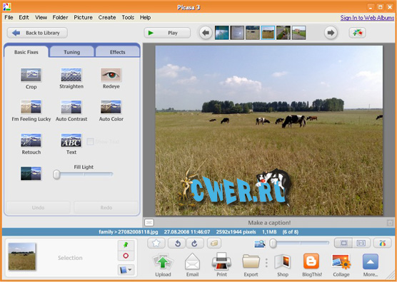
Task: Click the Fill Light preview icon
Action: pyautogui.click(x=31, y=173)
